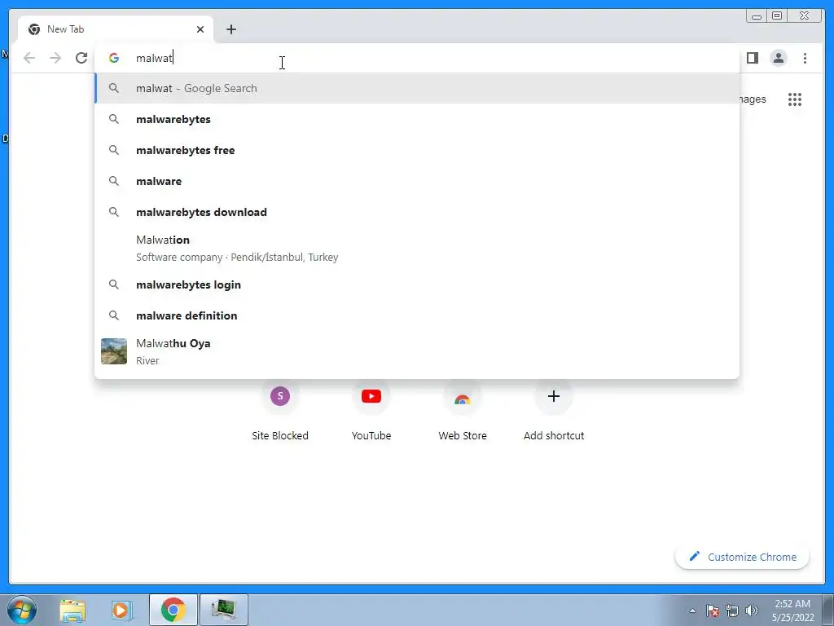Open the volume speaker tray icon
834x626 pixels.
click(752, 611)
